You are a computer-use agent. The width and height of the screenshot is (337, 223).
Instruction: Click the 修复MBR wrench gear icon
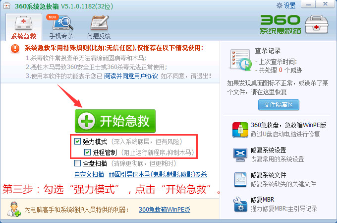[240, 204]
